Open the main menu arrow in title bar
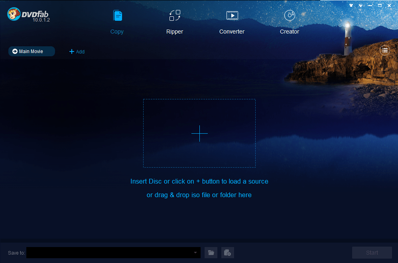 click(x=361, y=5)
